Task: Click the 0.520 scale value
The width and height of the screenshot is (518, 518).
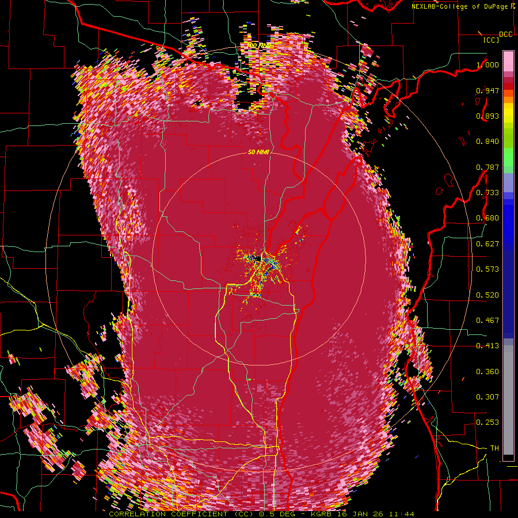Action: click(487, 295)
